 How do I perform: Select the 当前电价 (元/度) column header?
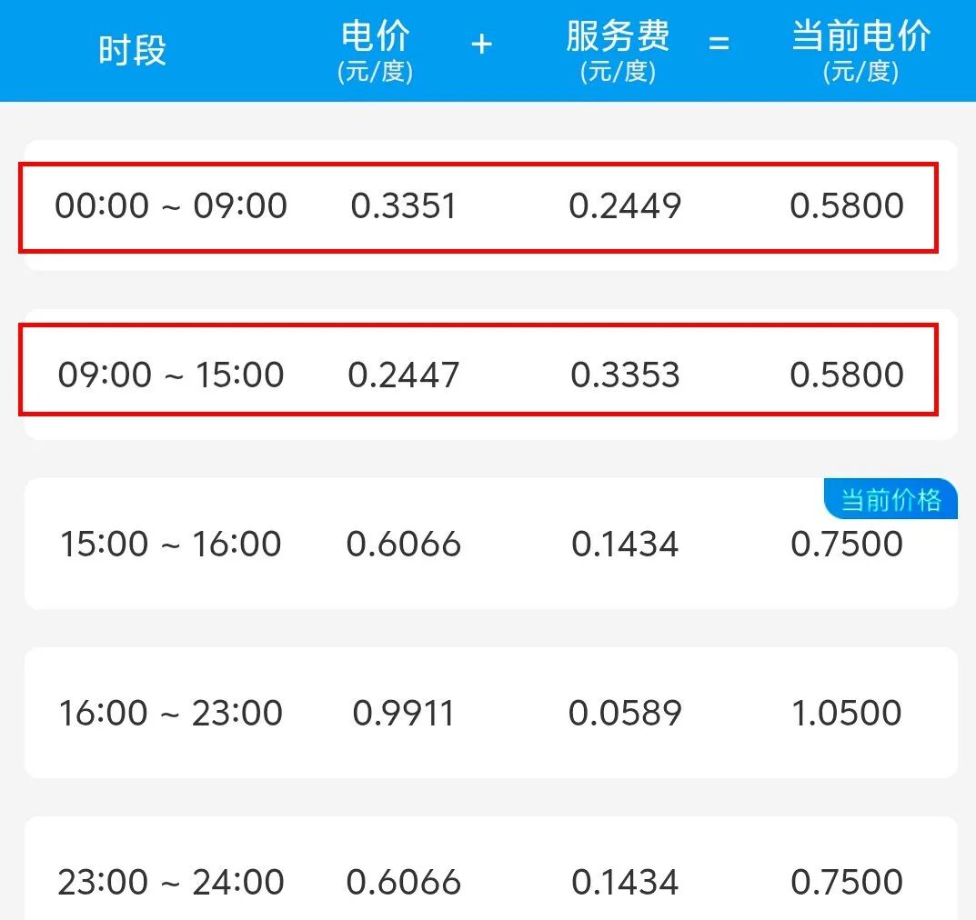(x=860, y=52)
